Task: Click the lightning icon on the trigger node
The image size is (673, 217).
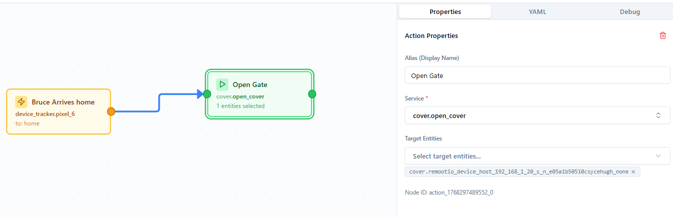Action: tap(21, 102)
